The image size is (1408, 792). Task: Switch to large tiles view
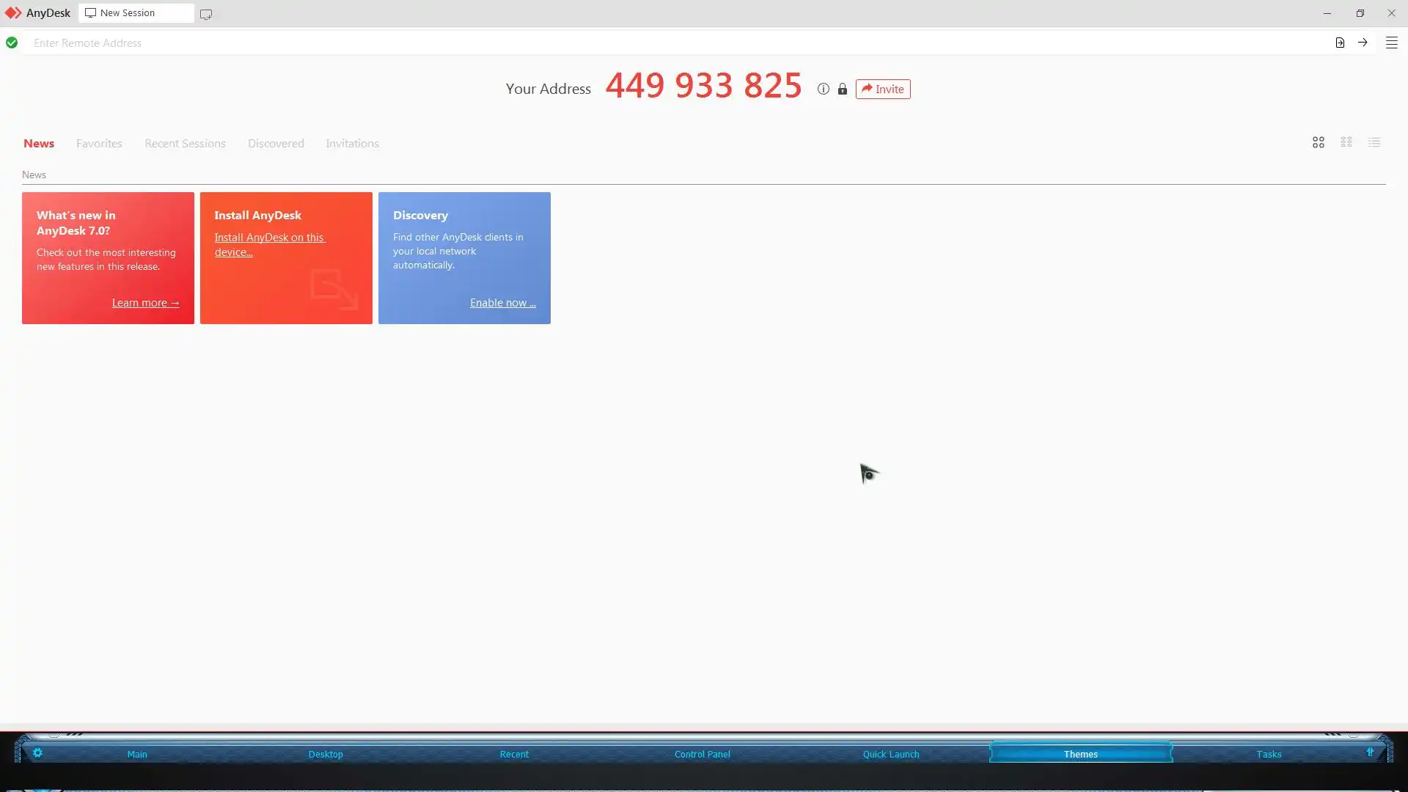[1318, 142]
